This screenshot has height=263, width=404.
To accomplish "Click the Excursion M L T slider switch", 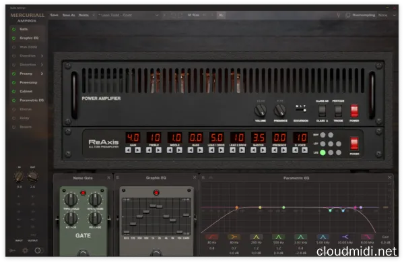I will point(301,110).
